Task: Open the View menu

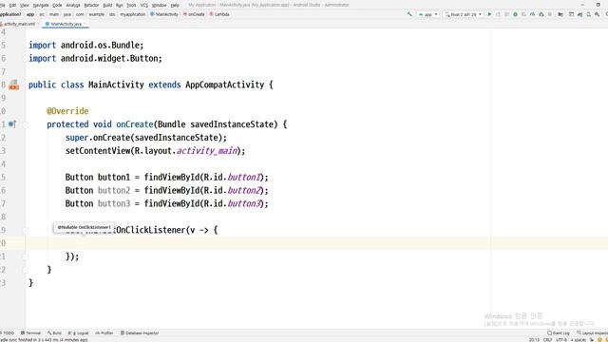Action: [25, 5]
